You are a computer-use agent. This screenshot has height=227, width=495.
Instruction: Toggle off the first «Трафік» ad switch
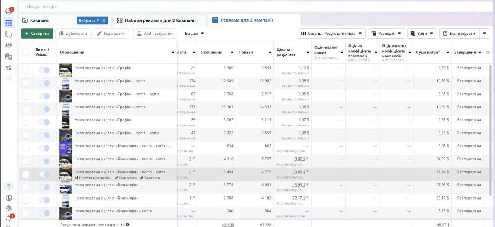point(44,70)
